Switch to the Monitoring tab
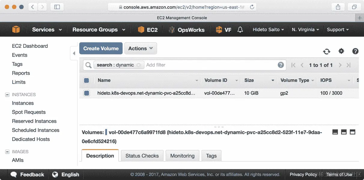The image size is (364, 180). point(182,156)
